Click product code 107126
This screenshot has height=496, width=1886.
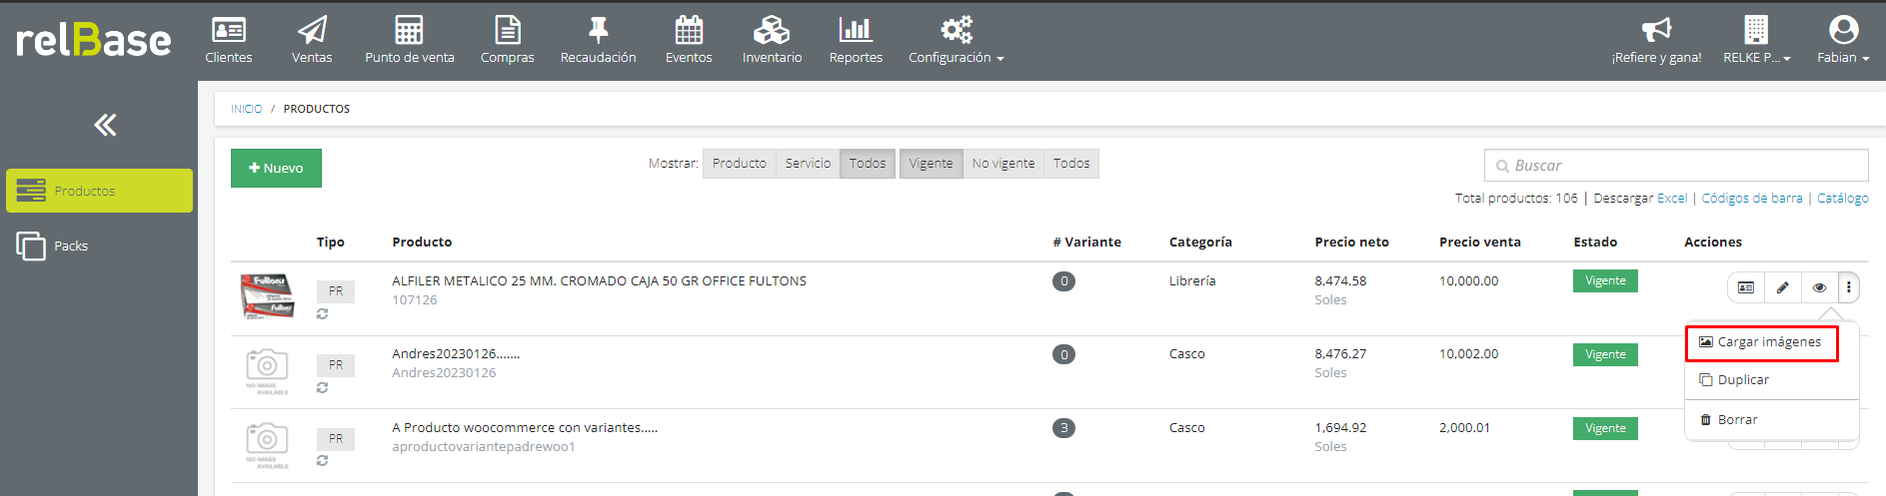414,300
